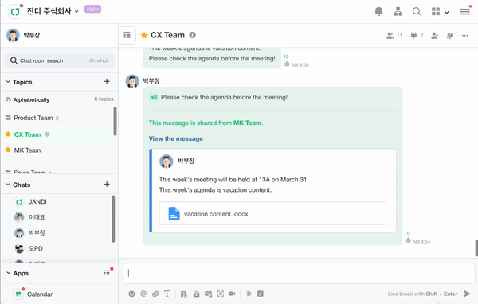
Task: Click the slash command icon in composer
Action: [261, 294]
